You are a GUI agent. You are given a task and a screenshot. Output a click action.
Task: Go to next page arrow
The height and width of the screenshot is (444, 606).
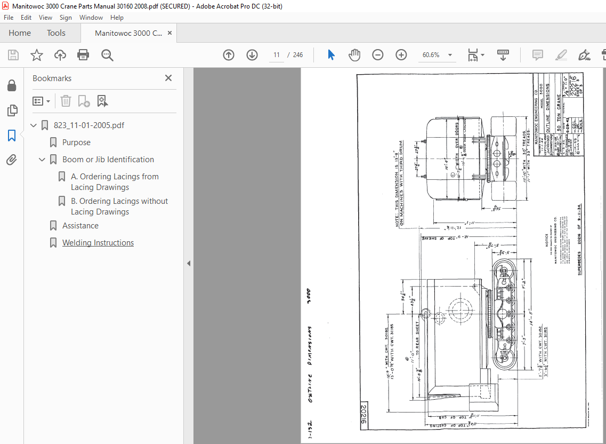(x=252, y=55)
